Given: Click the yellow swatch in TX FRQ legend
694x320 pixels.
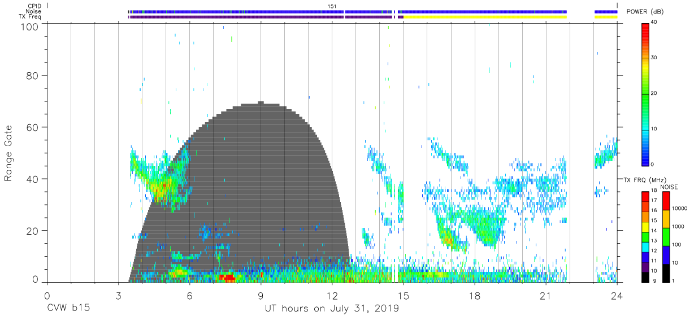Looking at the screenshot, I should click(x=645, y=226).
